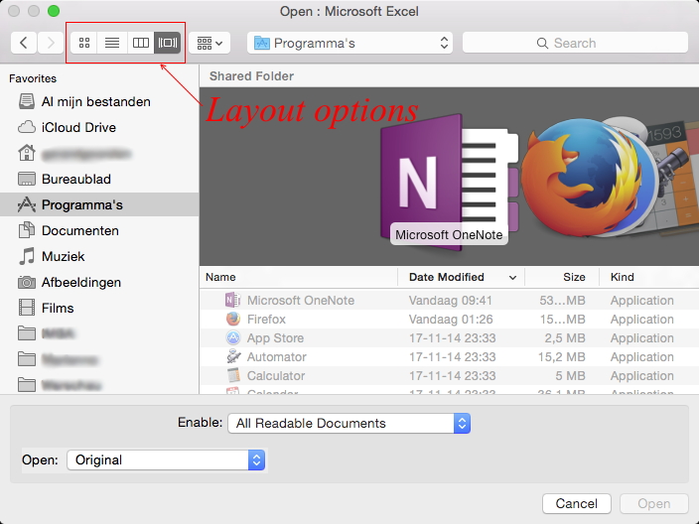This screenshot has height=524, width=699.
Task: Click the Bureaublad desktop icon
Action: pos(27,179)
